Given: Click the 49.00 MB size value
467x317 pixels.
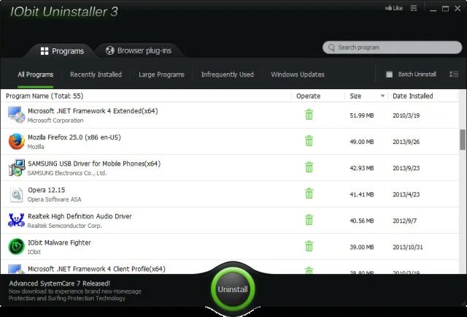Looking at the screenshot, I should click(362, 142).
